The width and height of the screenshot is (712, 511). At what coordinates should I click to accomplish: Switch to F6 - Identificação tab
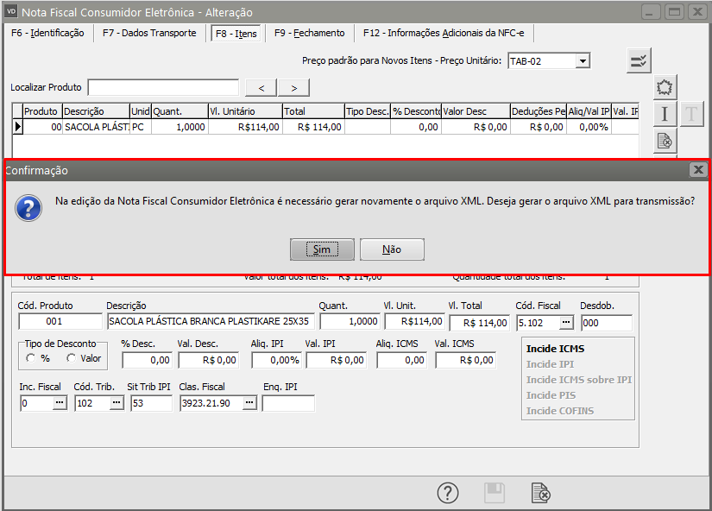pyautogui.click(x=47, y=34)
